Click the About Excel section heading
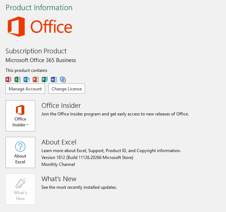226x212 pixels. tap(59, 142)
